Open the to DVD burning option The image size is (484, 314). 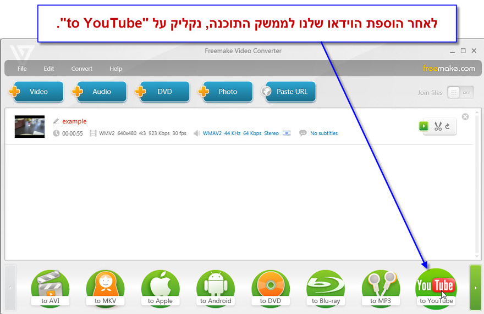(x=271, y=288)
